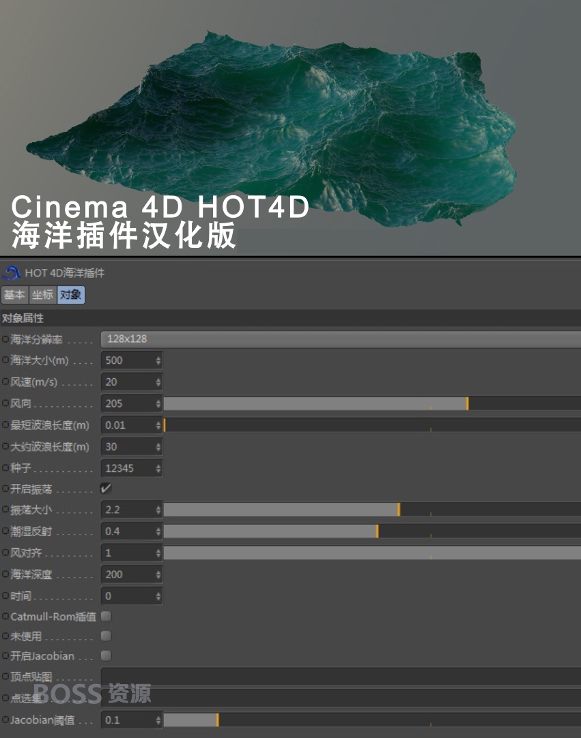Adjust the 潮湿反射 slider bar
The height and width of the screenshot is (738, 581).
coord(372,531)
